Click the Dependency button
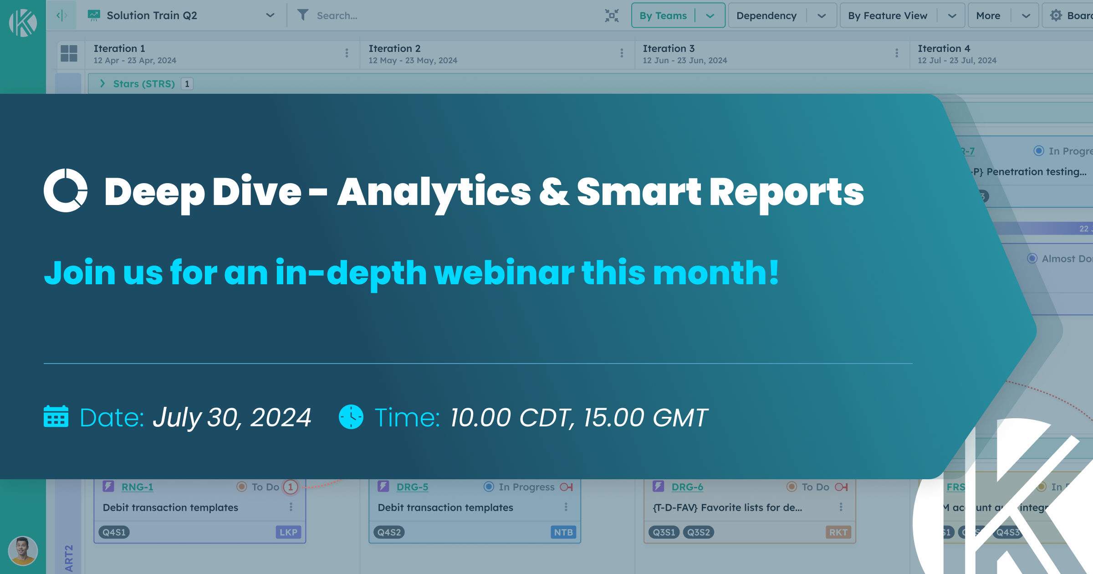 click(x=766, y=15)
